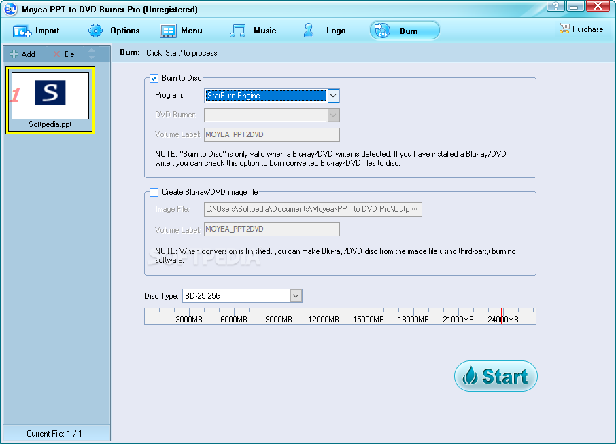Select the Burn section button
This screenshot has width=616, height=444.
tap(405, 31)
